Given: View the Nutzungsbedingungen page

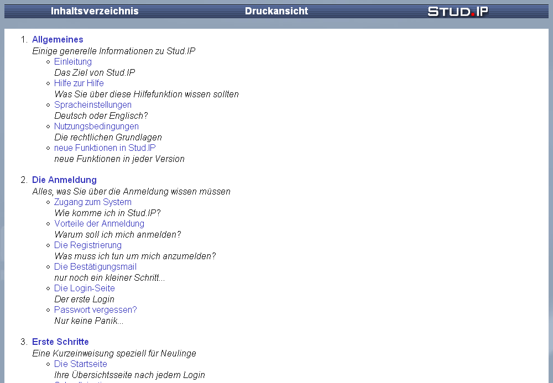Looking at the screenshot, I should 96,126.
